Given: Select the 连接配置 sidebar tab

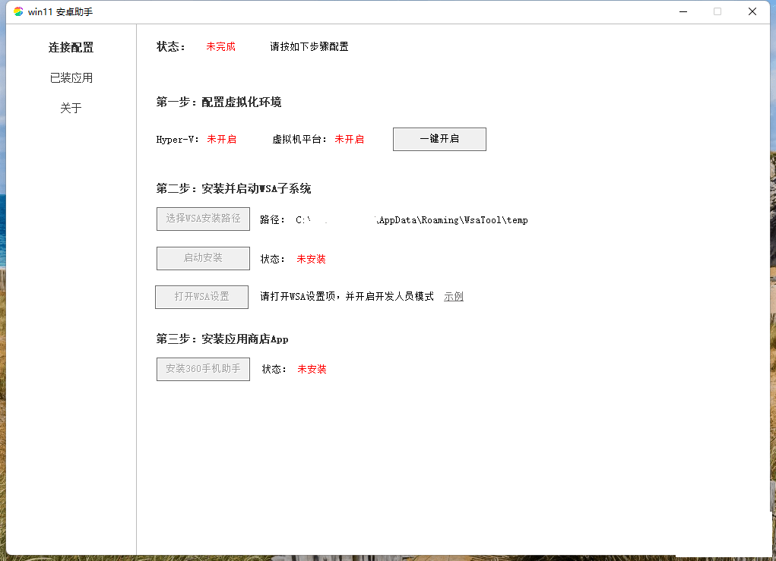Looking at the screenshot, I should (71, 47).
